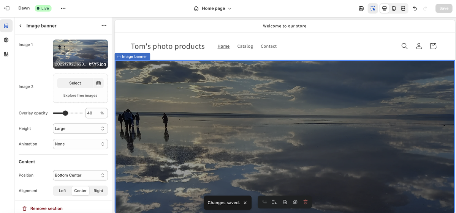Expand the Home page template selector
Viewport: 456px width, 213px height.
tap(212, 8)
